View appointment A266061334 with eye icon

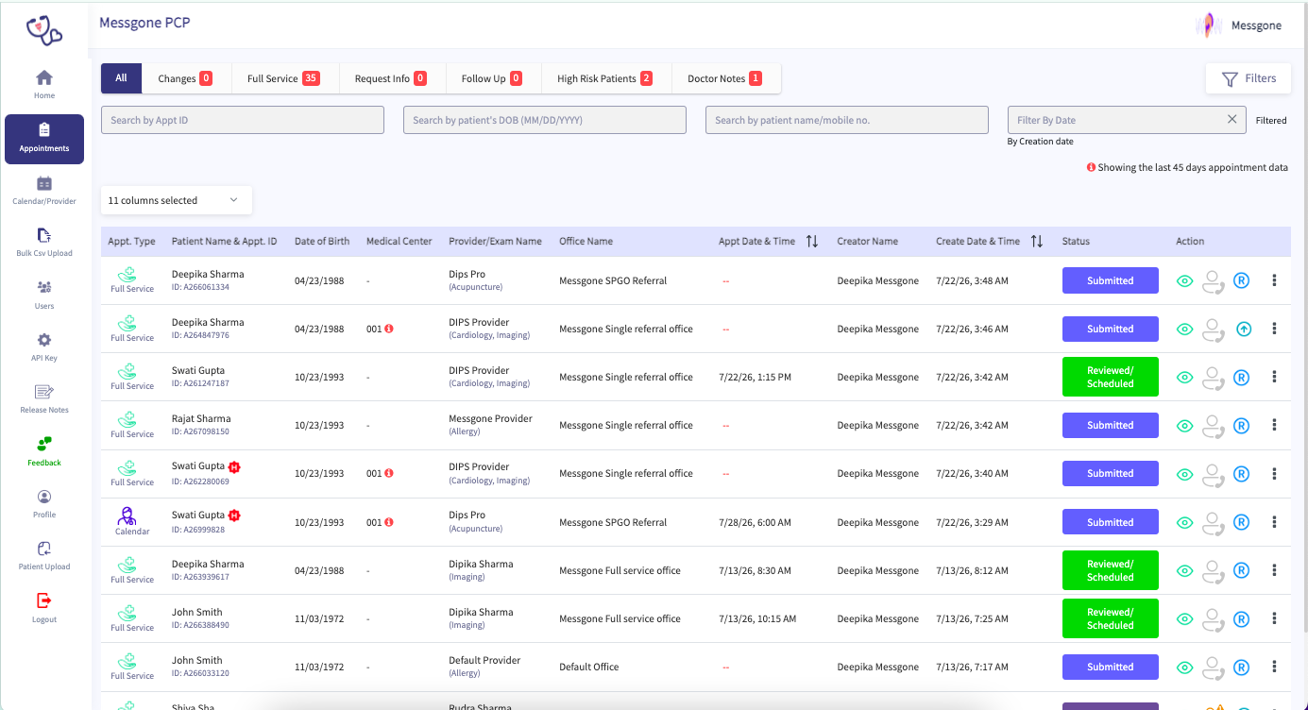(1184, 280)
